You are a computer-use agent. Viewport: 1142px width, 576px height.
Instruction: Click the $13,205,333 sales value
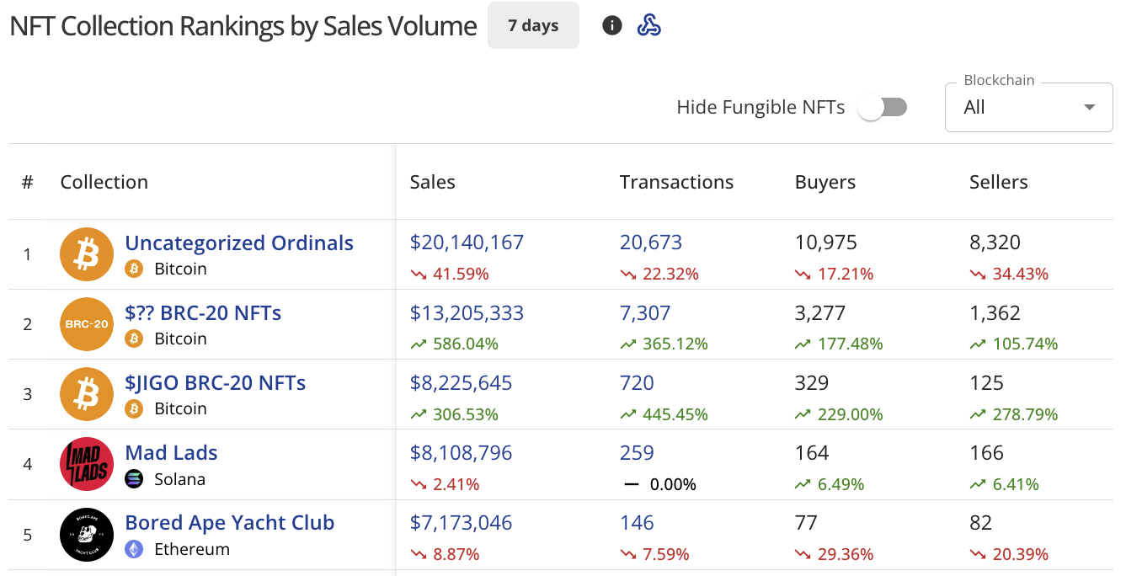[467, 312]
